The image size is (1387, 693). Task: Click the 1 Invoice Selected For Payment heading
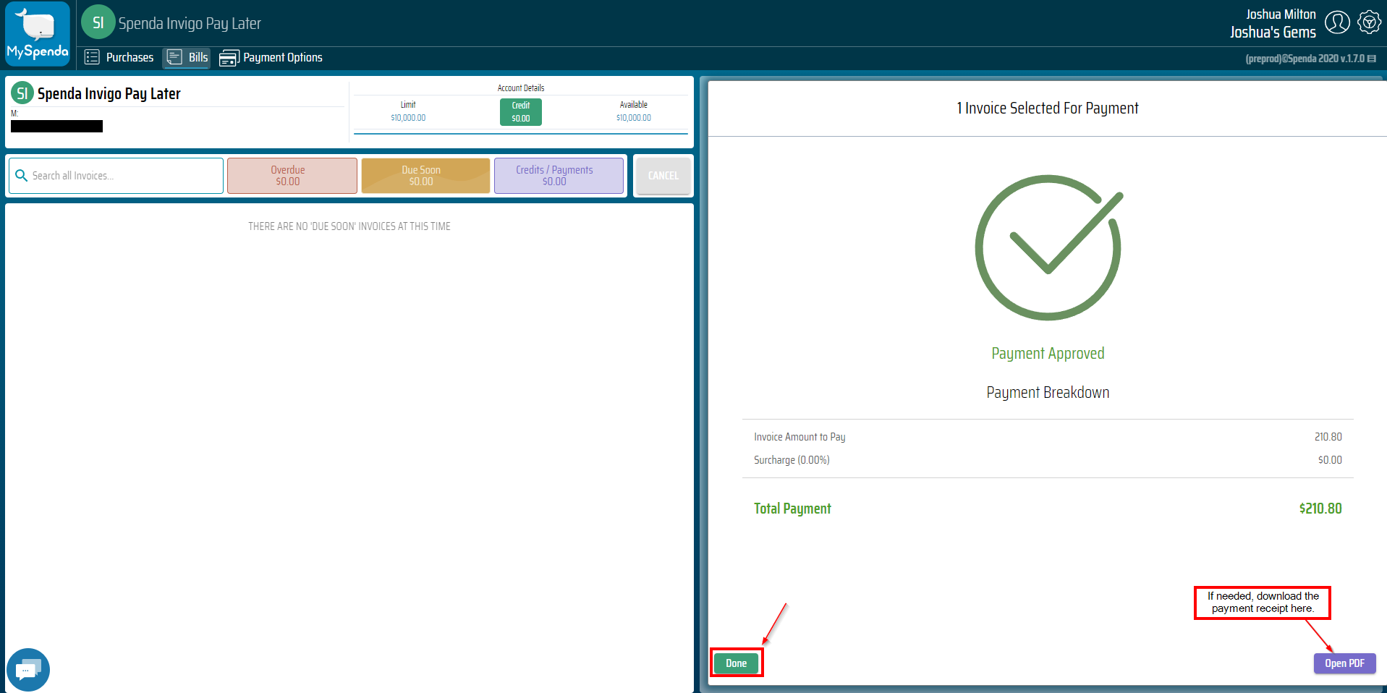point(1048,109)
